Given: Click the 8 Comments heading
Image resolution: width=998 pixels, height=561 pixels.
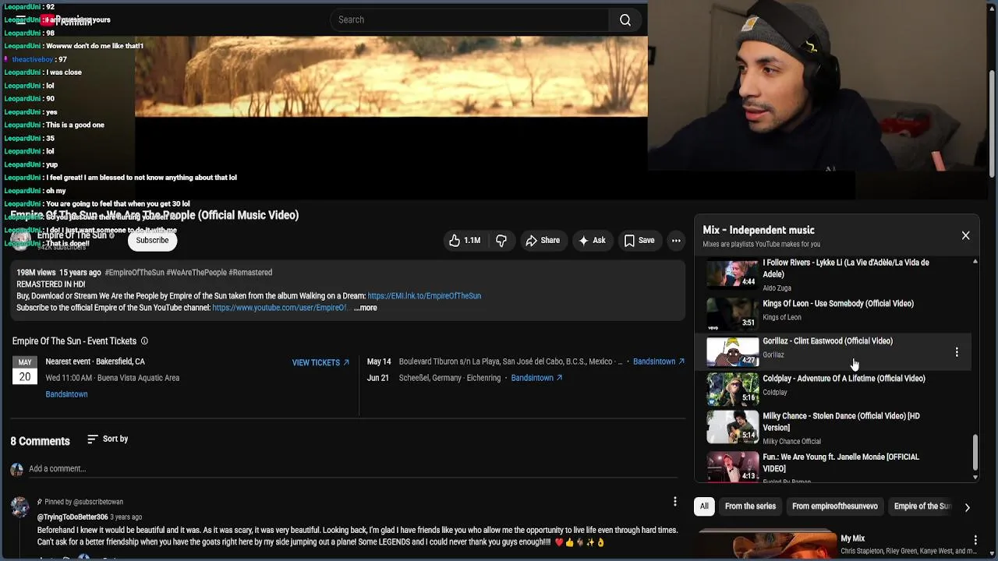Looking at the screenshot, I should click(40, 441).
